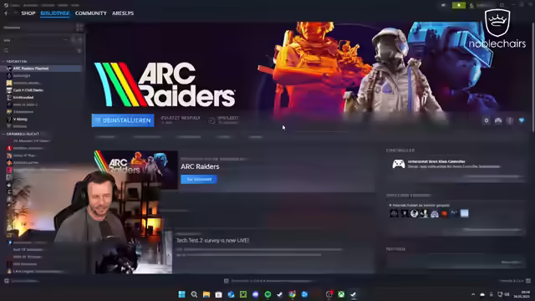Open the Tech Test 2 survey news post
The width and height of the screenshot is (535, 301).
tap(212, 240)
